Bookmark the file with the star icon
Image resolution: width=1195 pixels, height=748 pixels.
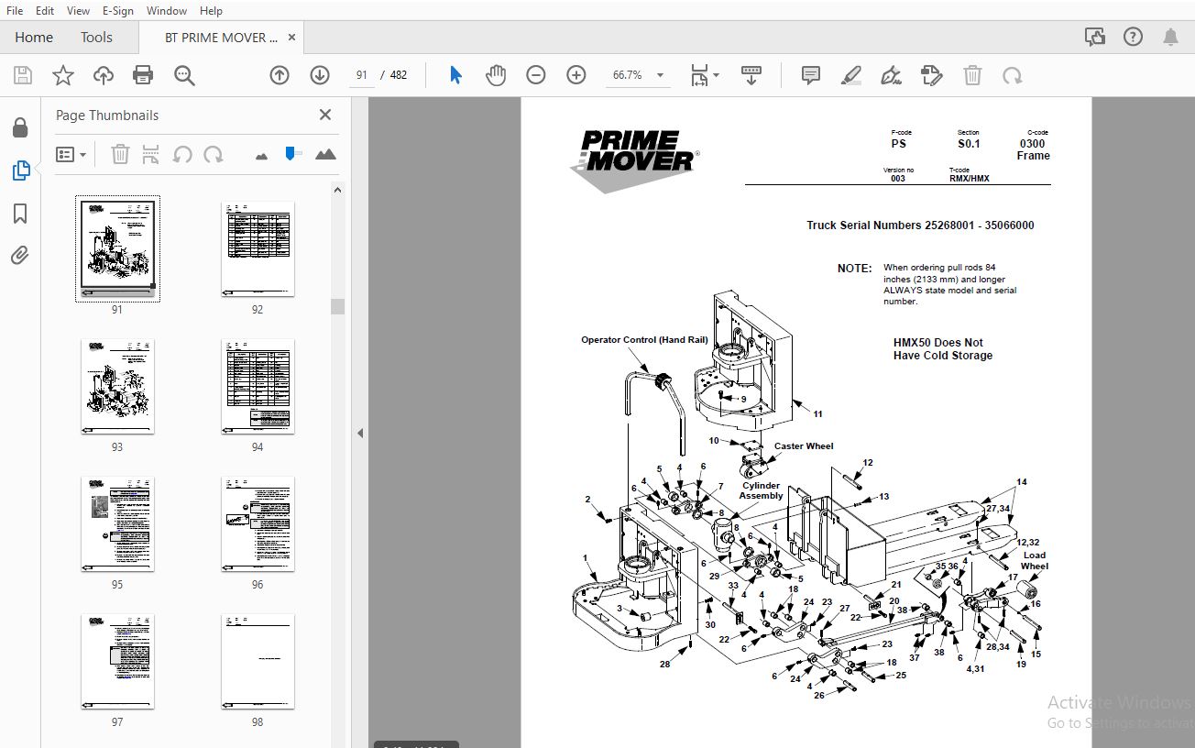[x=62, y=75]
